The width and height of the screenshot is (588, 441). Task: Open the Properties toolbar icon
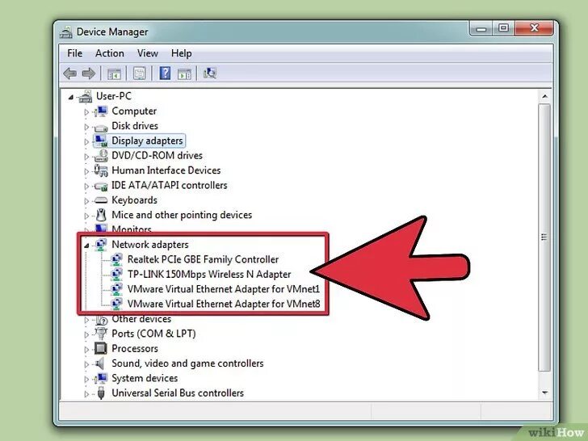pyautogui.click(x=139, y=73)
